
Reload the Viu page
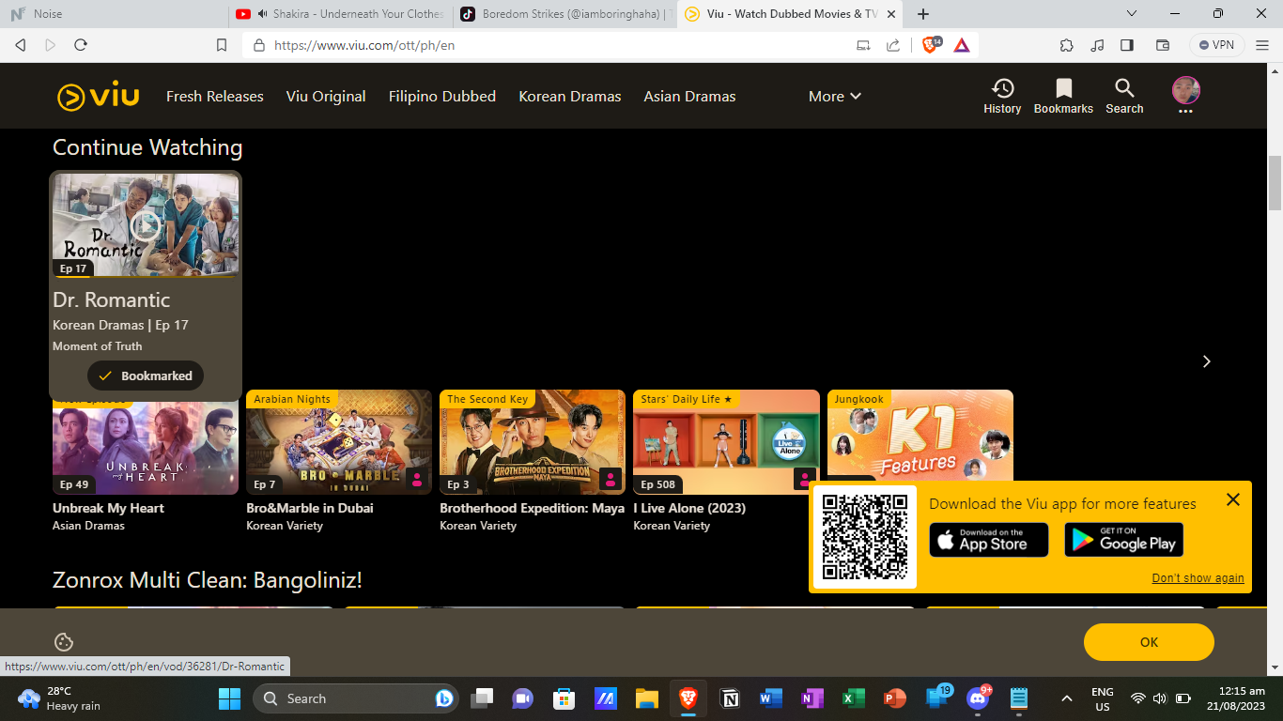[x=81, y=45]
